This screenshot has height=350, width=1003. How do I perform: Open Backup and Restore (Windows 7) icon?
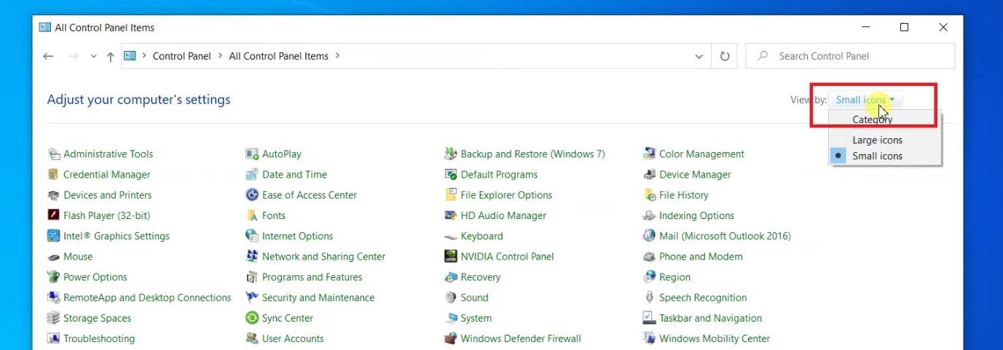450,154
